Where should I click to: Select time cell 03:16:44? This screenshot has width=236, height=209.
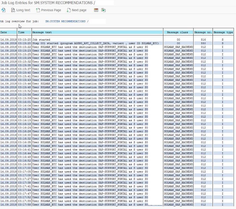[x=24, y=153]
